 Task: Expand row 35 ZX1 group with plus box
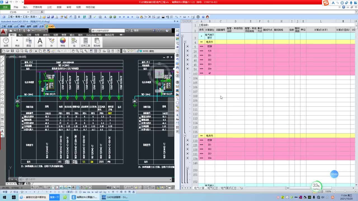click(187, 56)
